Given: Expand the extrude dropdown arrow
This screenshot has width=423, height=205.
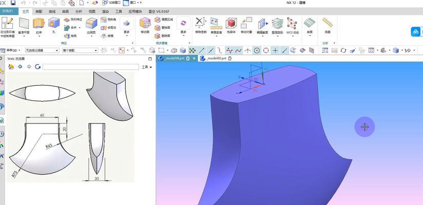Looking at the screenshot, I should click(38, 35).
